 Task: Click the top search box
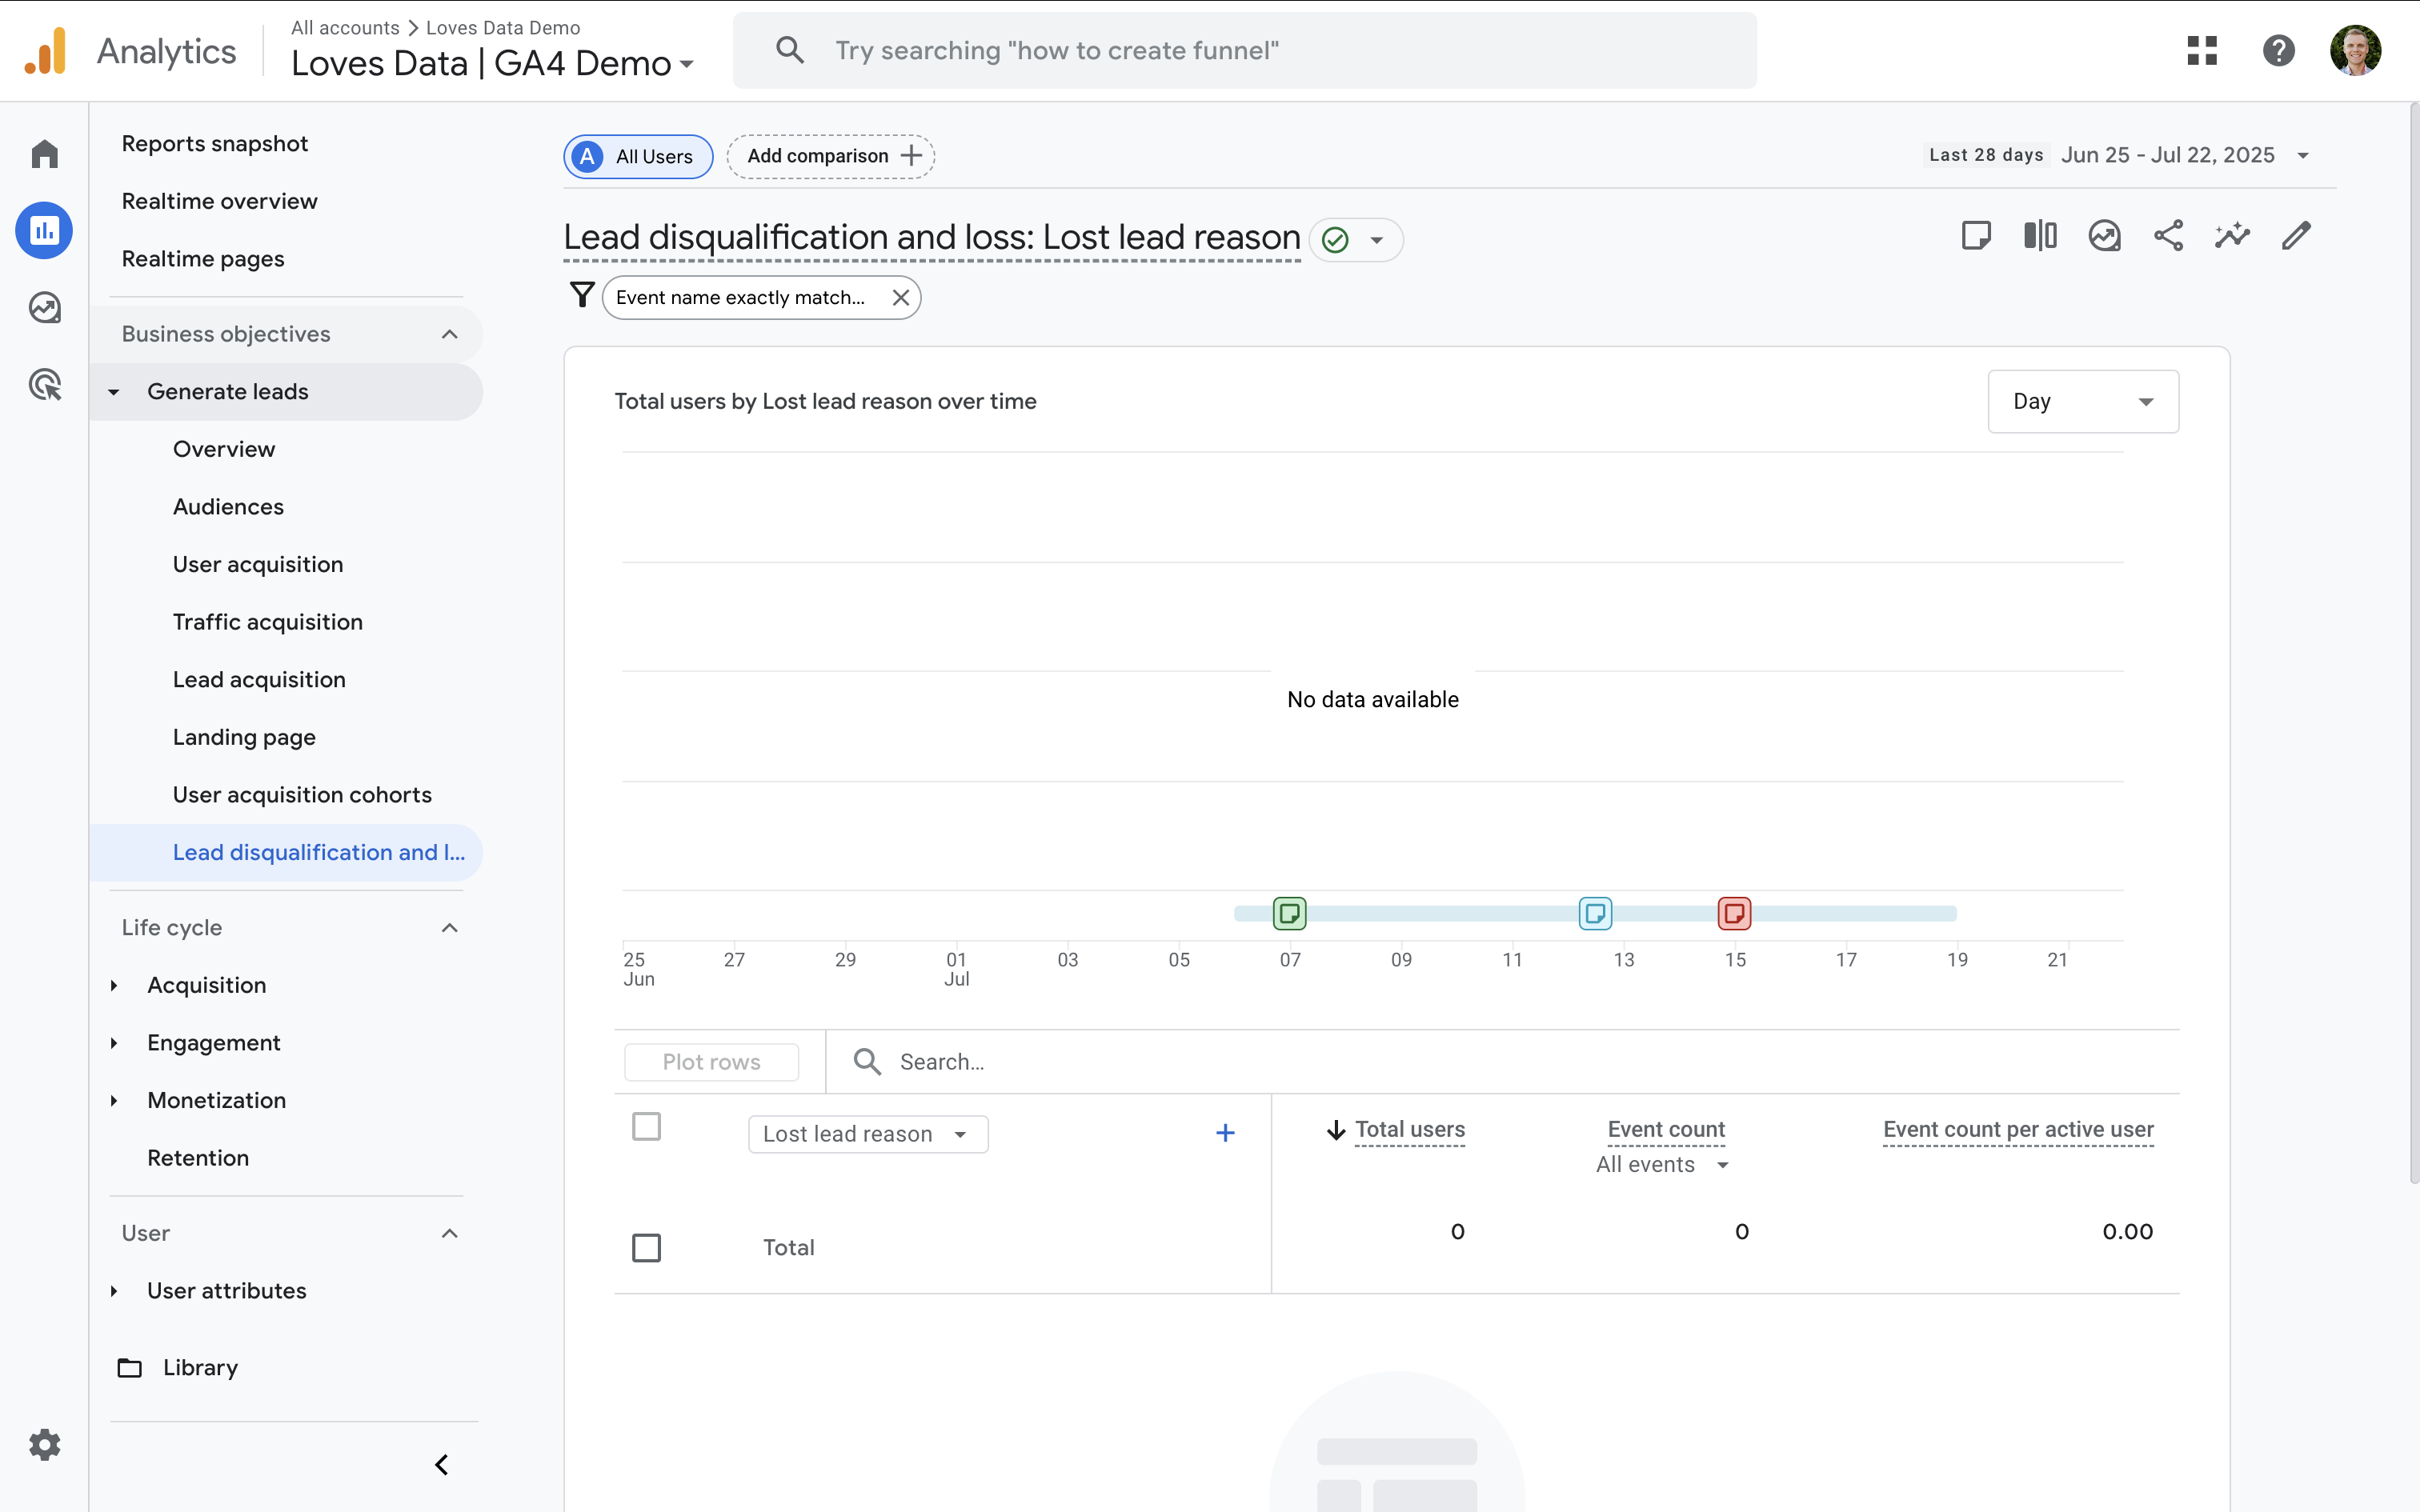coord(1244,50)
